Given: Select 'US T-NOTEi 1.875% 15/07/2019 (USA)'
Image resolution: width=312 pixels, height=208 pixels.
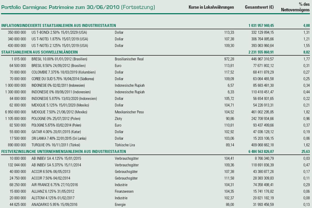Looking at the screenshot, I should click(x=60, y=39).
